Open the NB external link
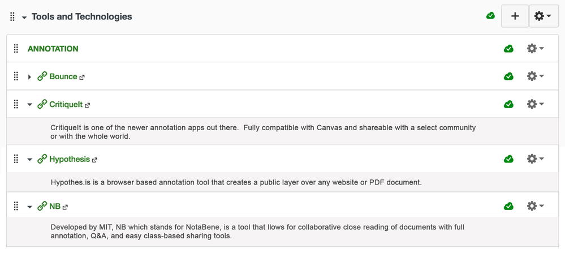The height and width of the screenshot is (253, 565). [x=55, y=207]
